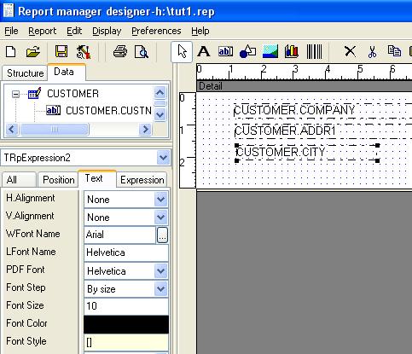The image size is (412, 354).
Task: Save the report with floppy icon
Action: 61,52
